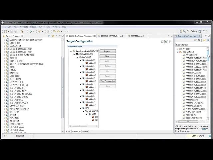Launch selected configuration in Target Configurations
Screen dimensions: 213x160
pyautogui.click(x=195, y=40)
